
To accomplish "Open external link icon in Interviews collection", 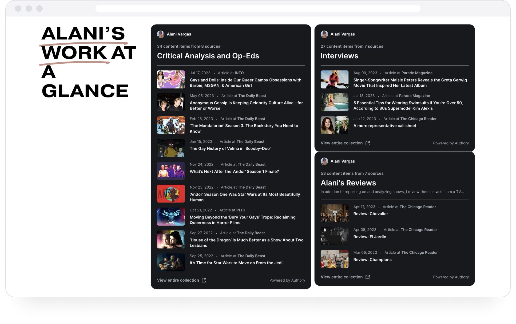I will [367, 143].
